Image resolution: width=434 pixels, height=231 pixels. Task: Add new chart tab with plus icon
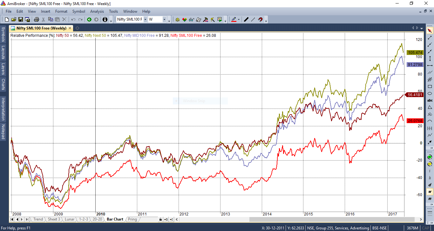77,28
